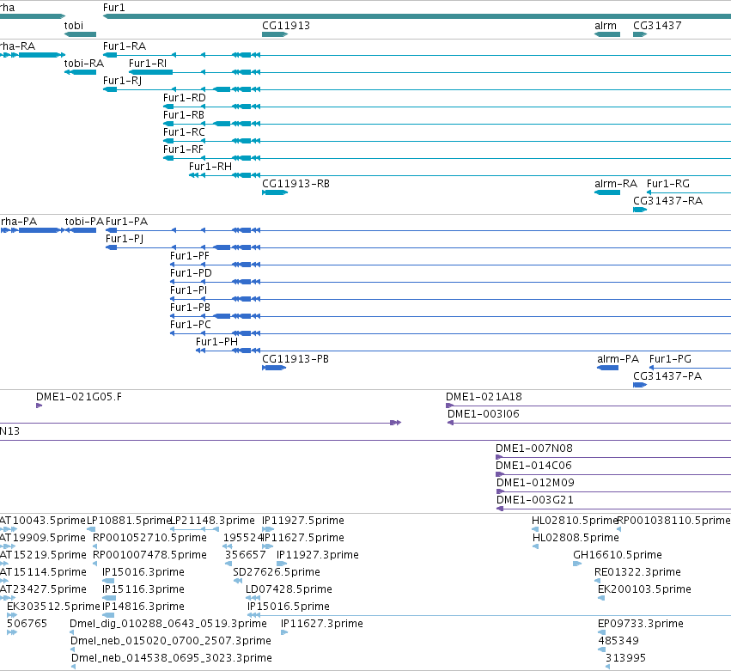Image resolution: width=731 pixels, height=671 pixels.
Task: Click the DME1-014C06 clone label
Action: (533, 466)
